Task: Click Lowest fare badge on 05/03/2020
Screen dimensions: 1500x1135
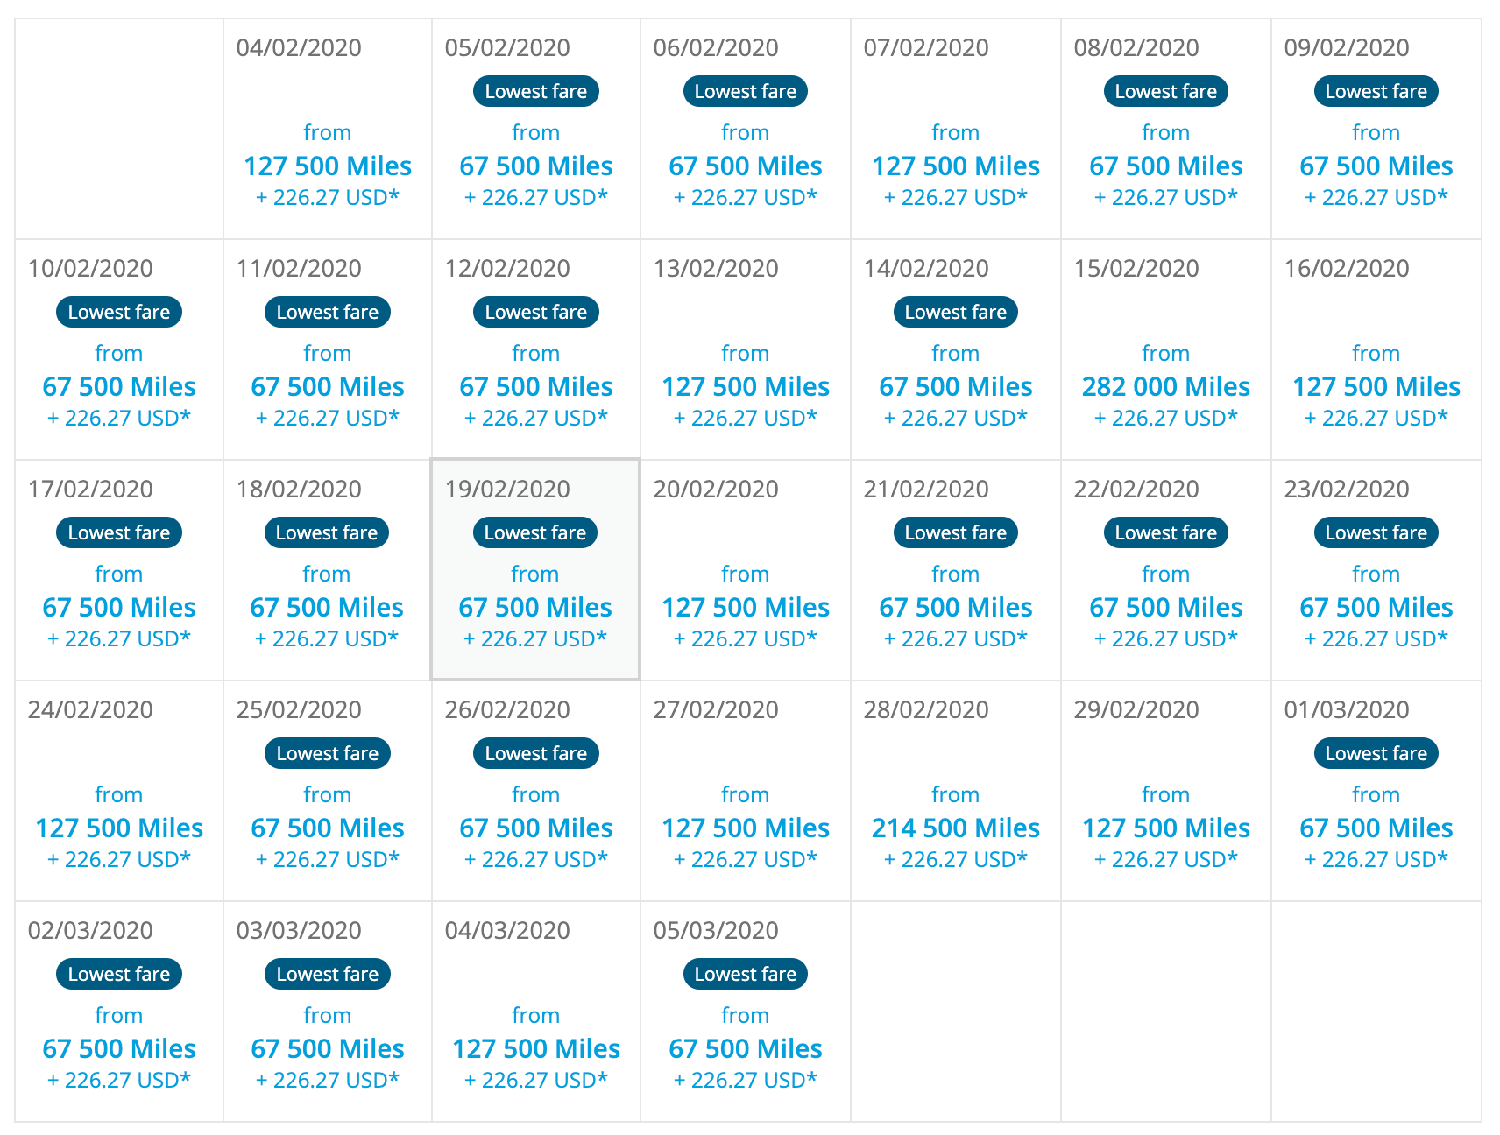Action: (745, 974)
